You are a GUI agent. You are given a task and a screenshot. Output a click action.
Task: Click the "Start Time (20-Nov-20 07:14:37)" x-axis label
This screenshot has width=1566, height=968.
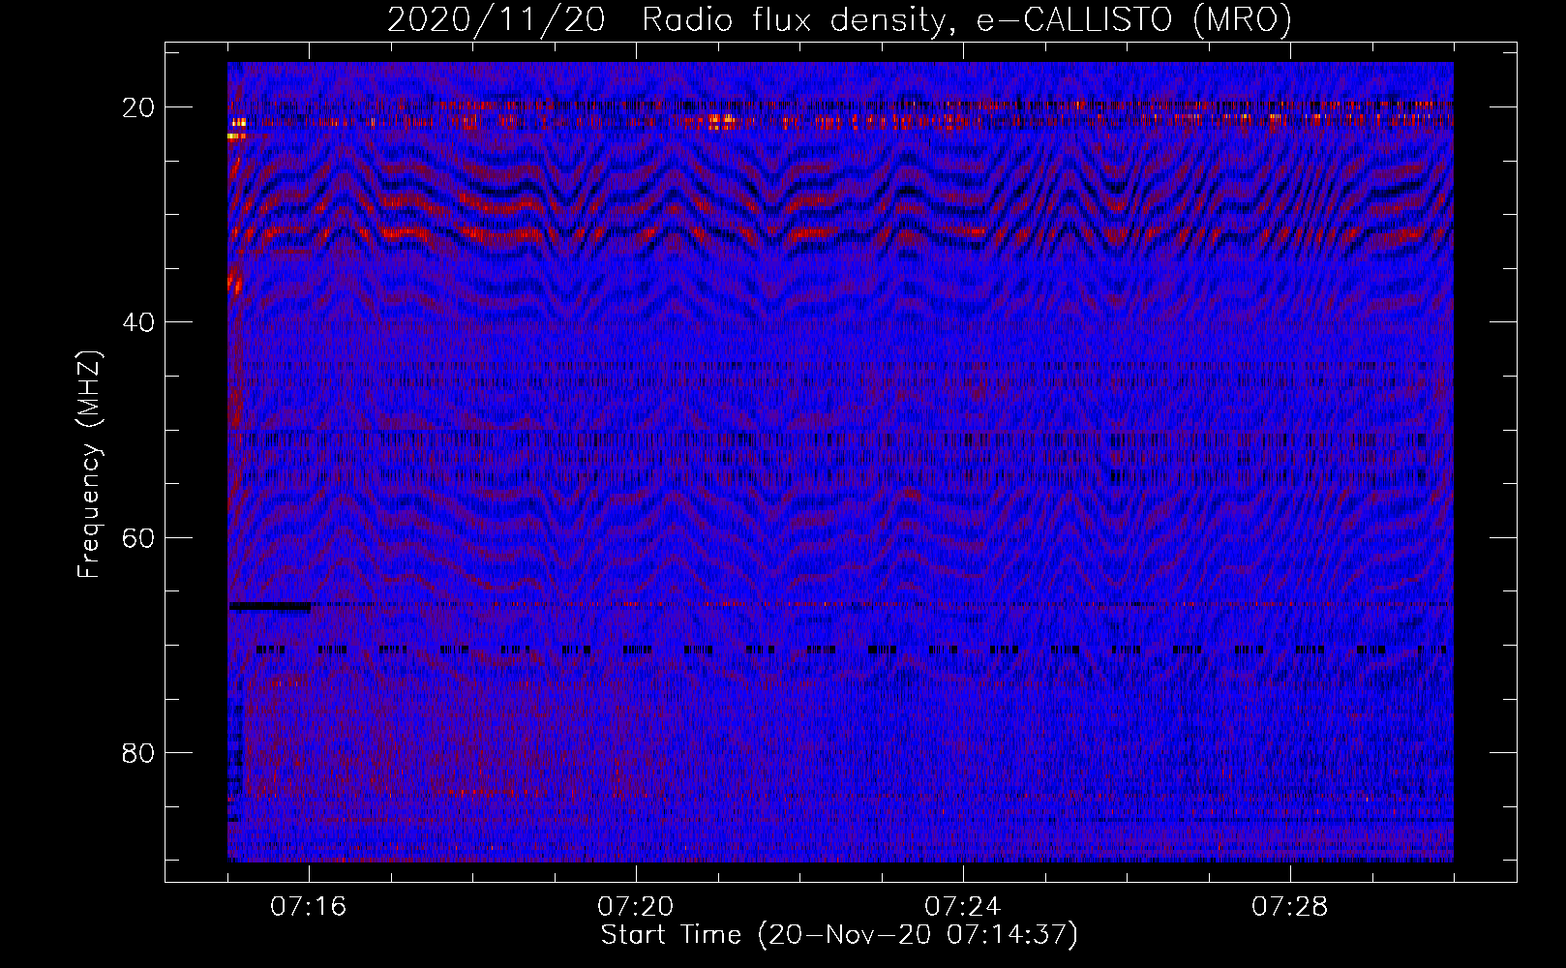(x=839, y=935)
